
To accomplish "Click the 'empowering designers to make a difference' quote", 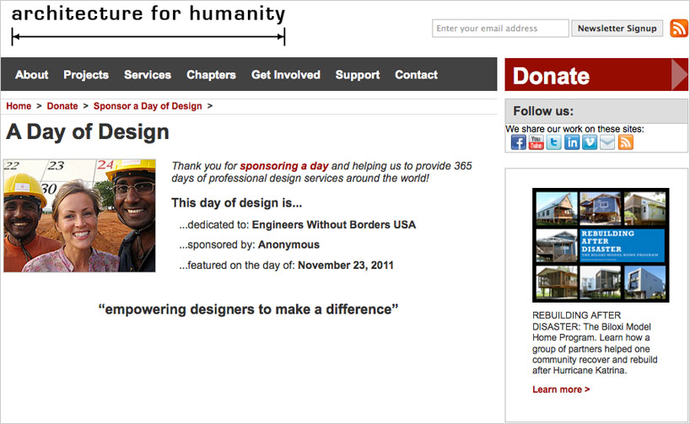I will [x=248, y=309].
